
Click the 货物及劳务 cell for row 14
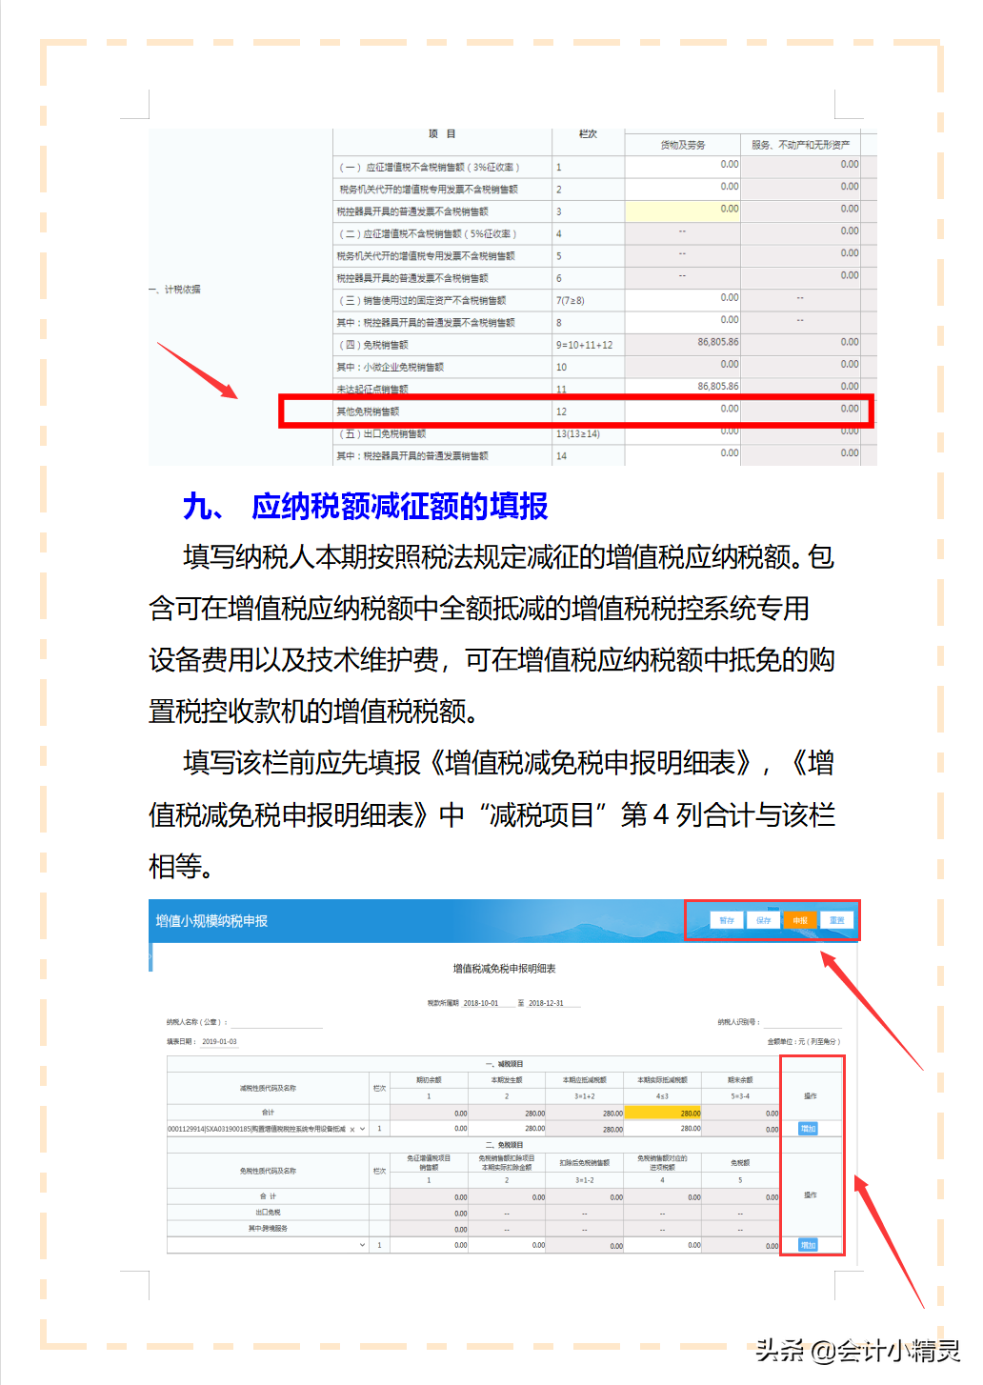click(x=682, y=455)
